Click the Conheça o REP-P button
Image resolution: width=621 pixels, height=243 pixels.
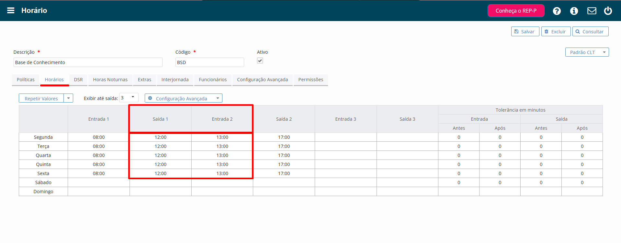pos(516,11)
